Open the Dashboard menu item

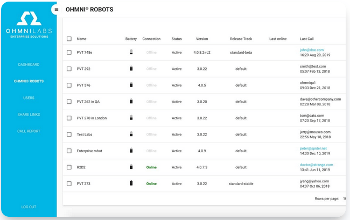pyautogui.click(x=29, y=65)
